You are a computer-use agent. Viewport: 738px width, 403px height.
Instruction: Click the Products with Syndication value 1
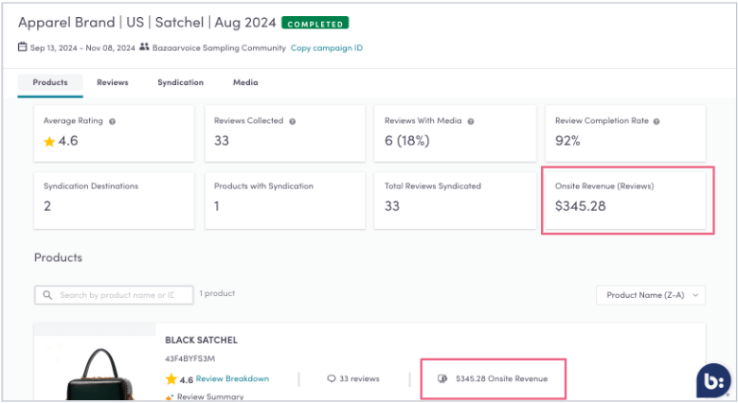[x=217, y=206]
